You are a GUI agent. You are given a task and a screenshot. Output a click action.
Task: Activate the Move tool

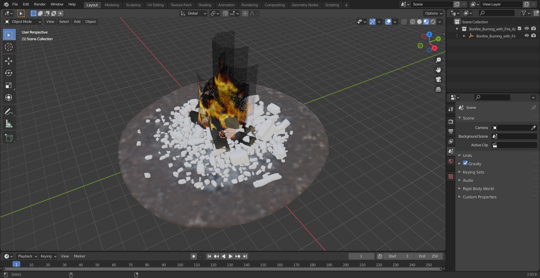click(x=9, y=61)
